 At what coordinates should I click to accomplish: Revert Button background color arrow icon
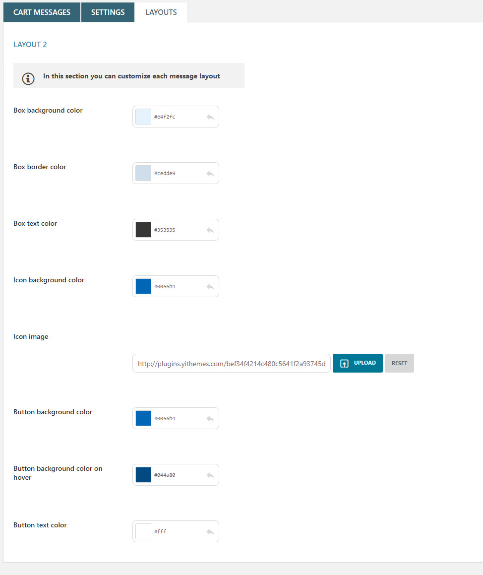[210, 419]
